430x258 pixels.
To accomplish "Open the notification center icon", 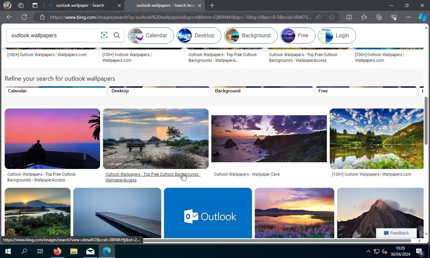I will pyautogui.click(x=420, y=252).
